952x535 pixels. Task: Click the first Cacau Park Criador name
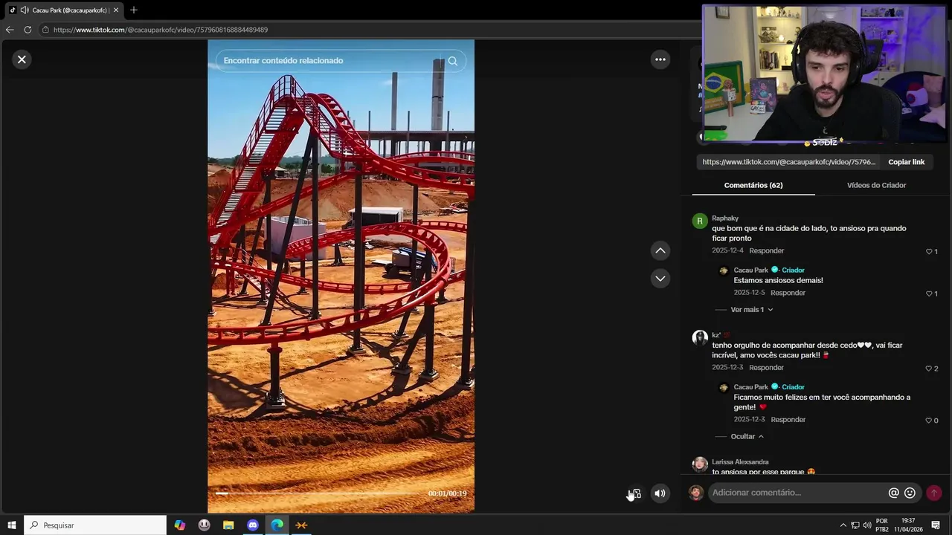[x=750, y=270]
